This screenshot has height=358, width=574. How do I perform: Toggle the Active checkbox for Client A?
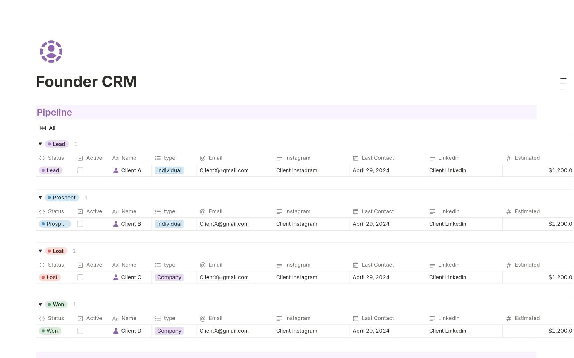80,170
